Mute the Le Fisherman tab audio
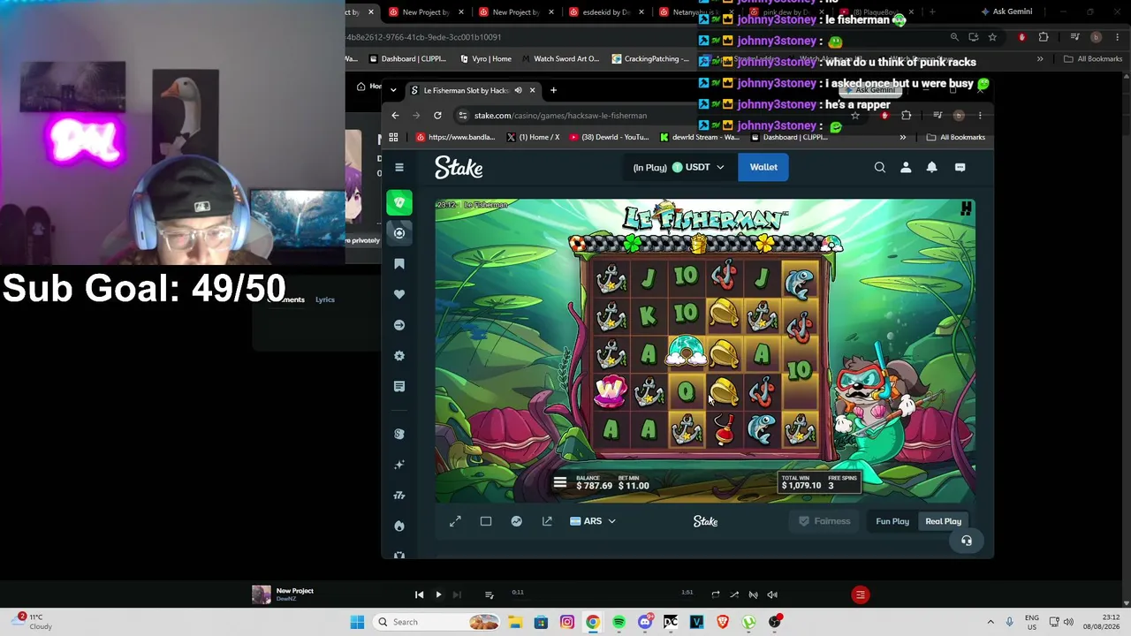 click(x=519, y=90)
